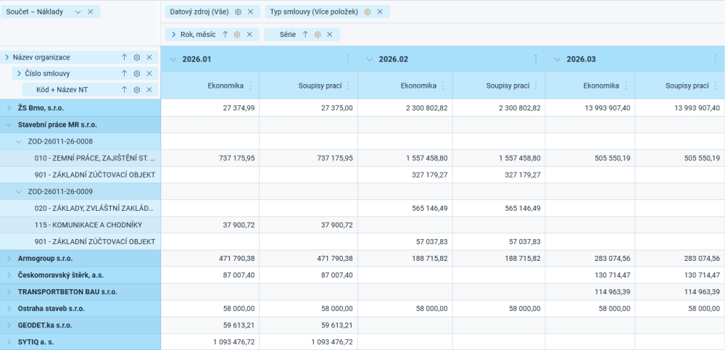Select the 565 146,49 Soupisy prací cell

499,208
